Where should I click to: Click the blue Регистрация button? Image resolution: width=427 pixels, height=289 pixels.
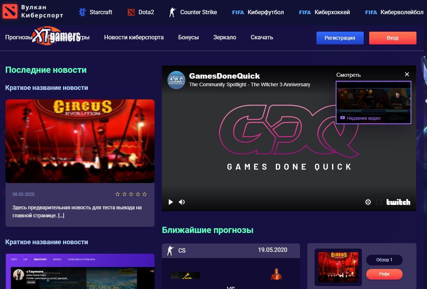tap(340, 38)
